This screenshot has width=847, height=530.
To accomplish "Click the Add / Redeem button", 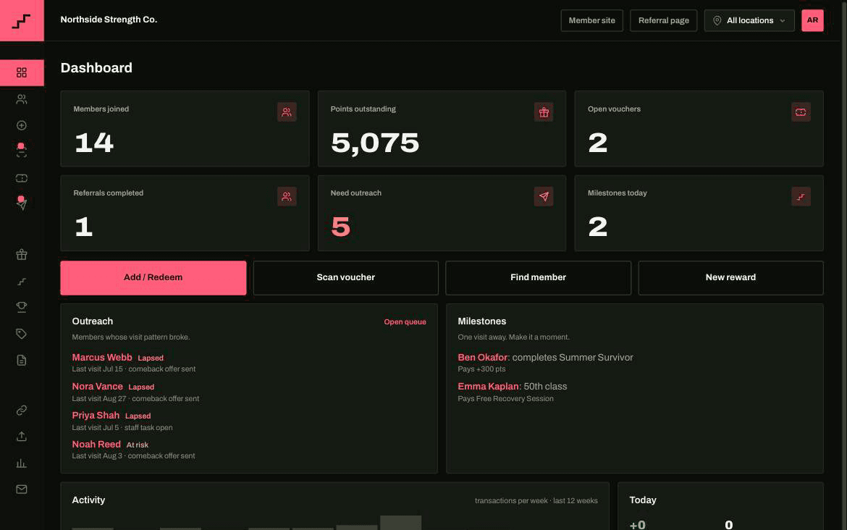I will (x=153, y=278).
